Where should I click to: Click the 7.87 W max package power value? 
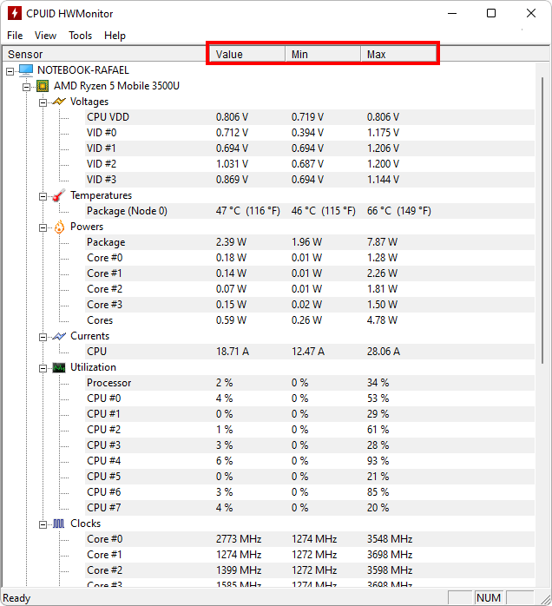(x=382, y=242)
